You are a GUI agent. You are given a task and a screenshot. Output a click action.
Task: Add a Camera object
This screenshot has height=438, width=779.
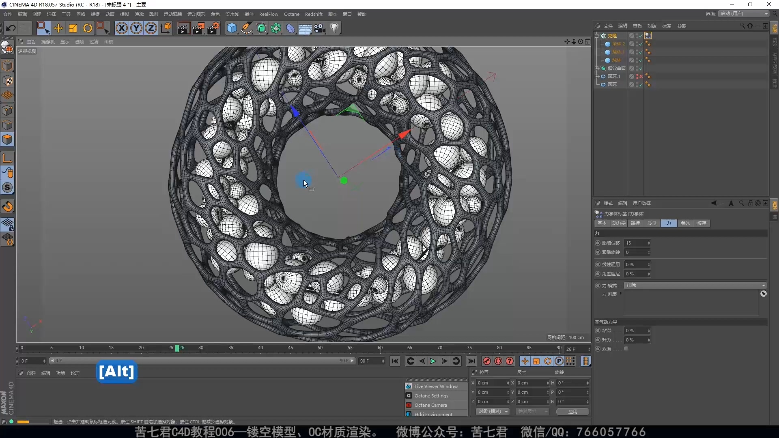coord(320,28)
